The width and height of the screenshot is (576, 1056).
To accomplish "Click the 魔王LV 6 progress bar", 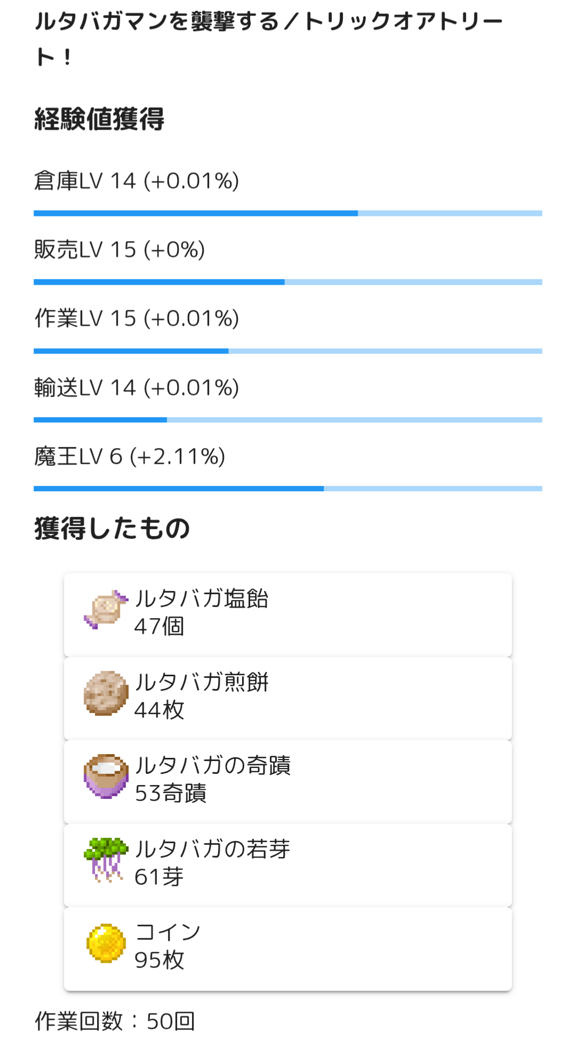I will (x=288, y=489).
